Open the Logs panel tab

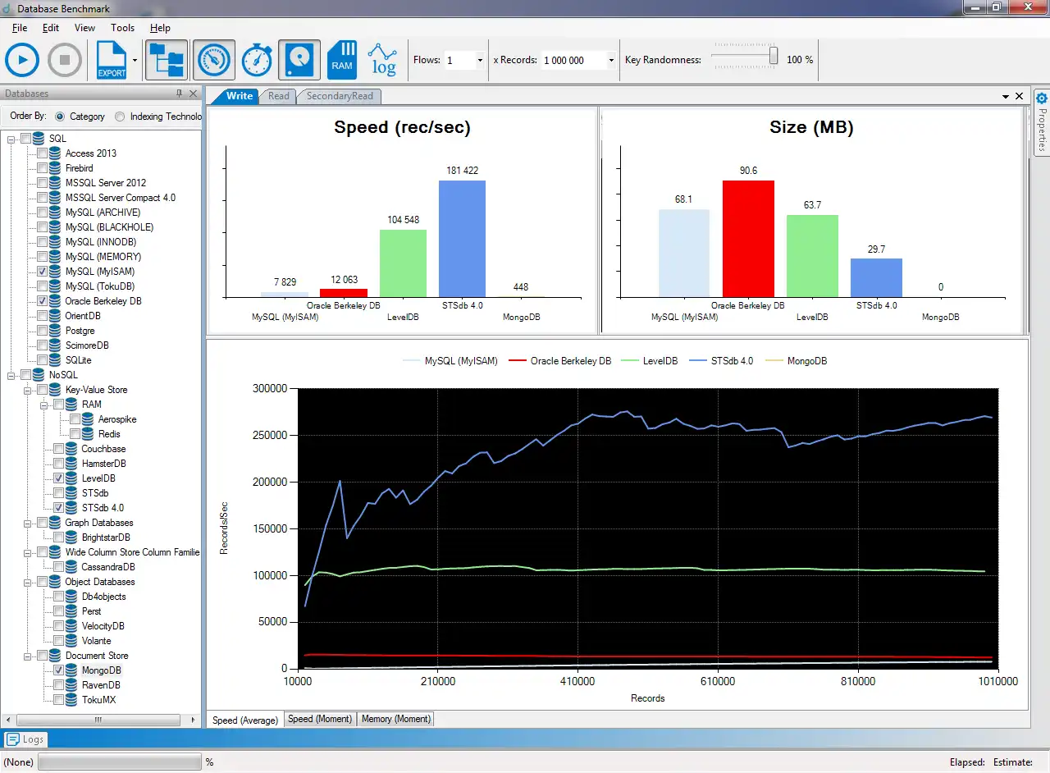coord(26,739)
